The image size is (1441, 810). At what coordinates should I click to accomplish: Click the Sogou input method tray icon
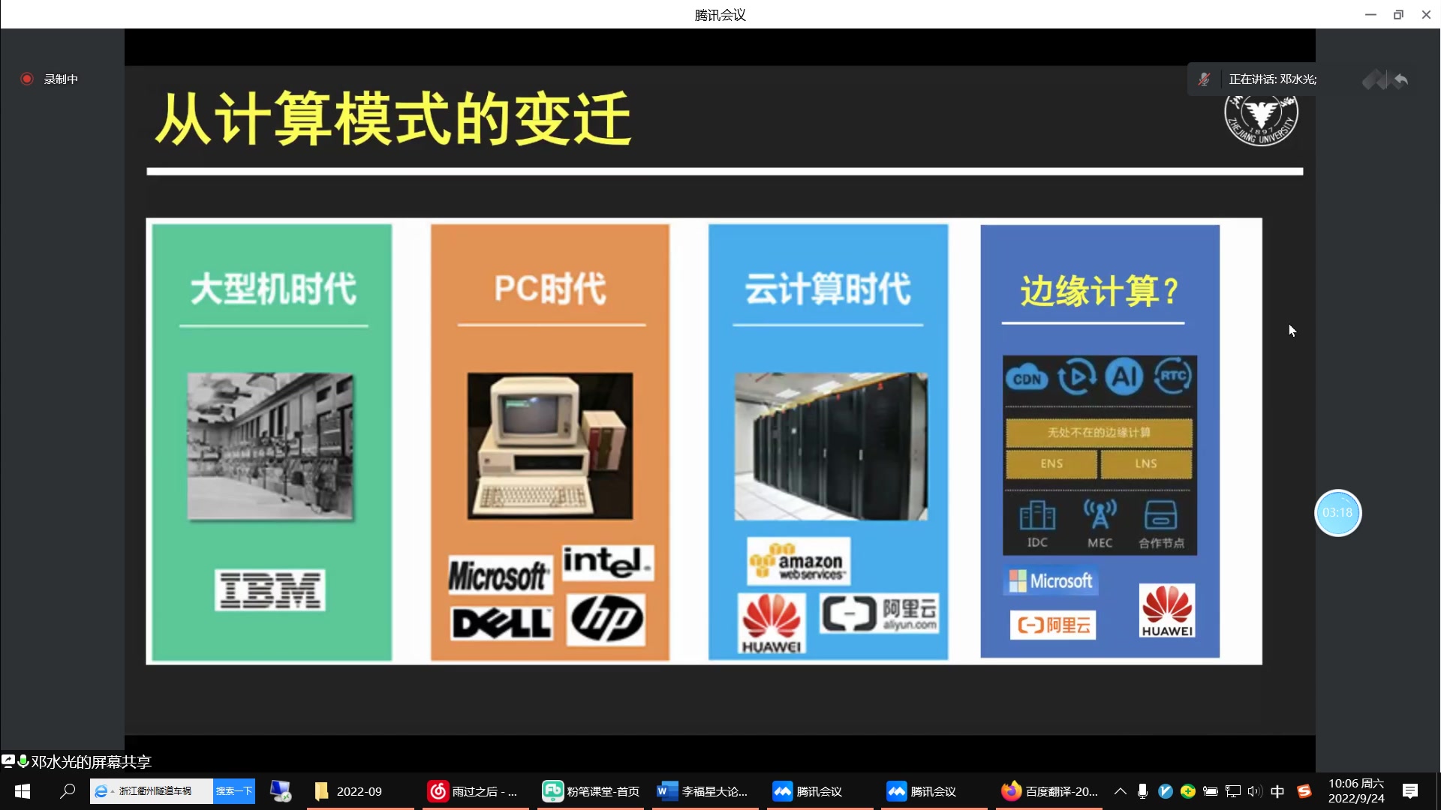pos(1304,791)
